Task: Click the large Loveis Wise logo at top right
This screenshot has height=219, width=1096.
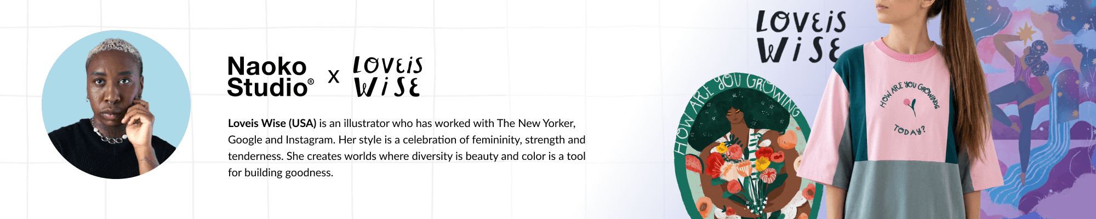Action: (x=800, y=36)
